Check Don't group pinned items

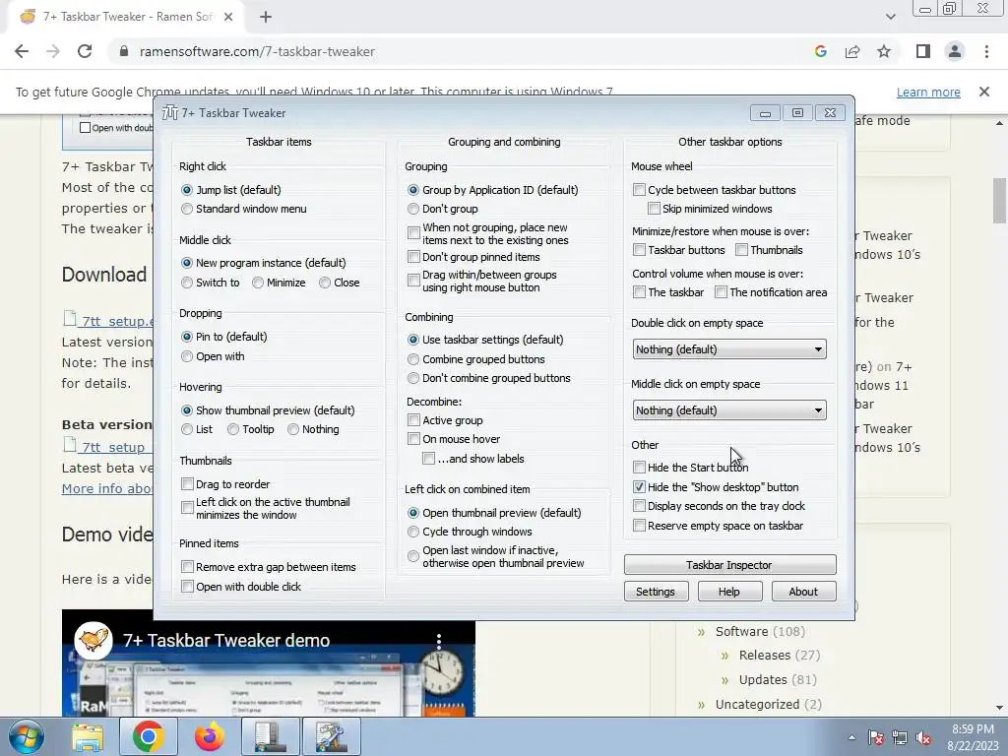pos(413,257)
